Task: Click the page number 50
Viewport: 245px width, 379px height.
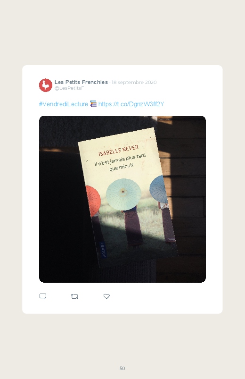Action: tap(122, 368)
